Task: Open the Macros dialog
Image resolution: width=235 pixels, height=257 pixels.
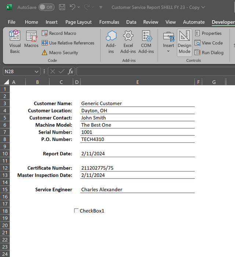Action: (31, 39)
